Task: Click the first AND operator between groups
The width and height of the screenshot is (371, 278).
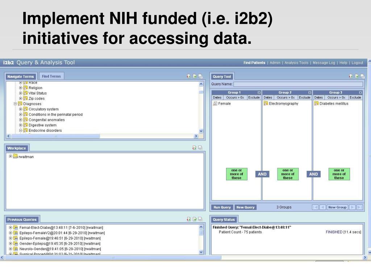Action: click(262, 174)
